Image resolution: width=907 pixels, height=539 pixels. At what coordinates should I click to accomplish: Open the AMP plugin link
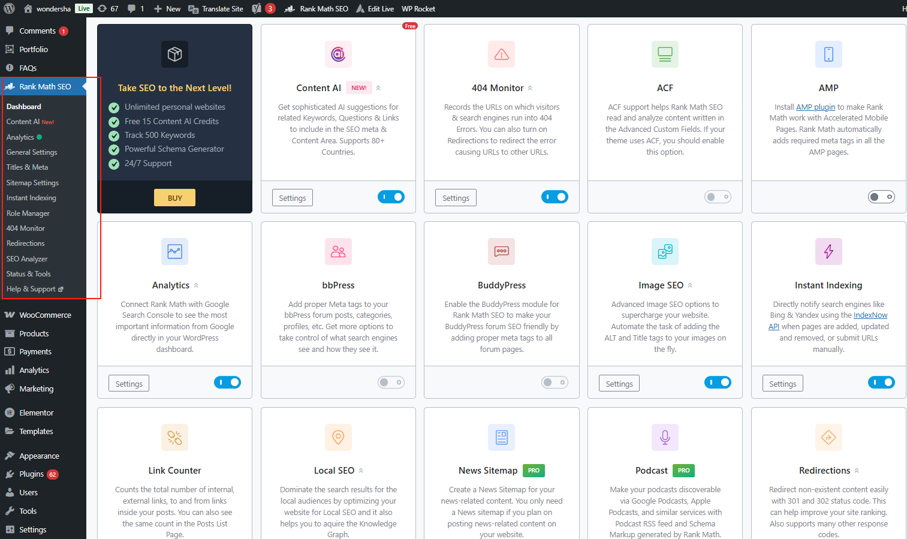[815, 107]
